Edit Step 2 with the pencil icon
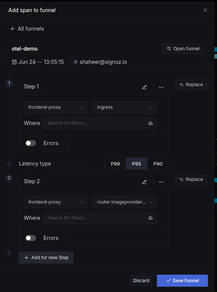This screenshot has height=292, width=217. click(144, 182)
